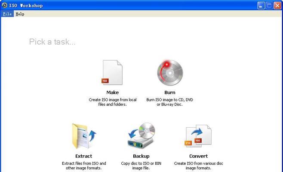This screenshot has width=283, height=172.
Task: Click the Burn disc icon
Action: tap(170, 72)
